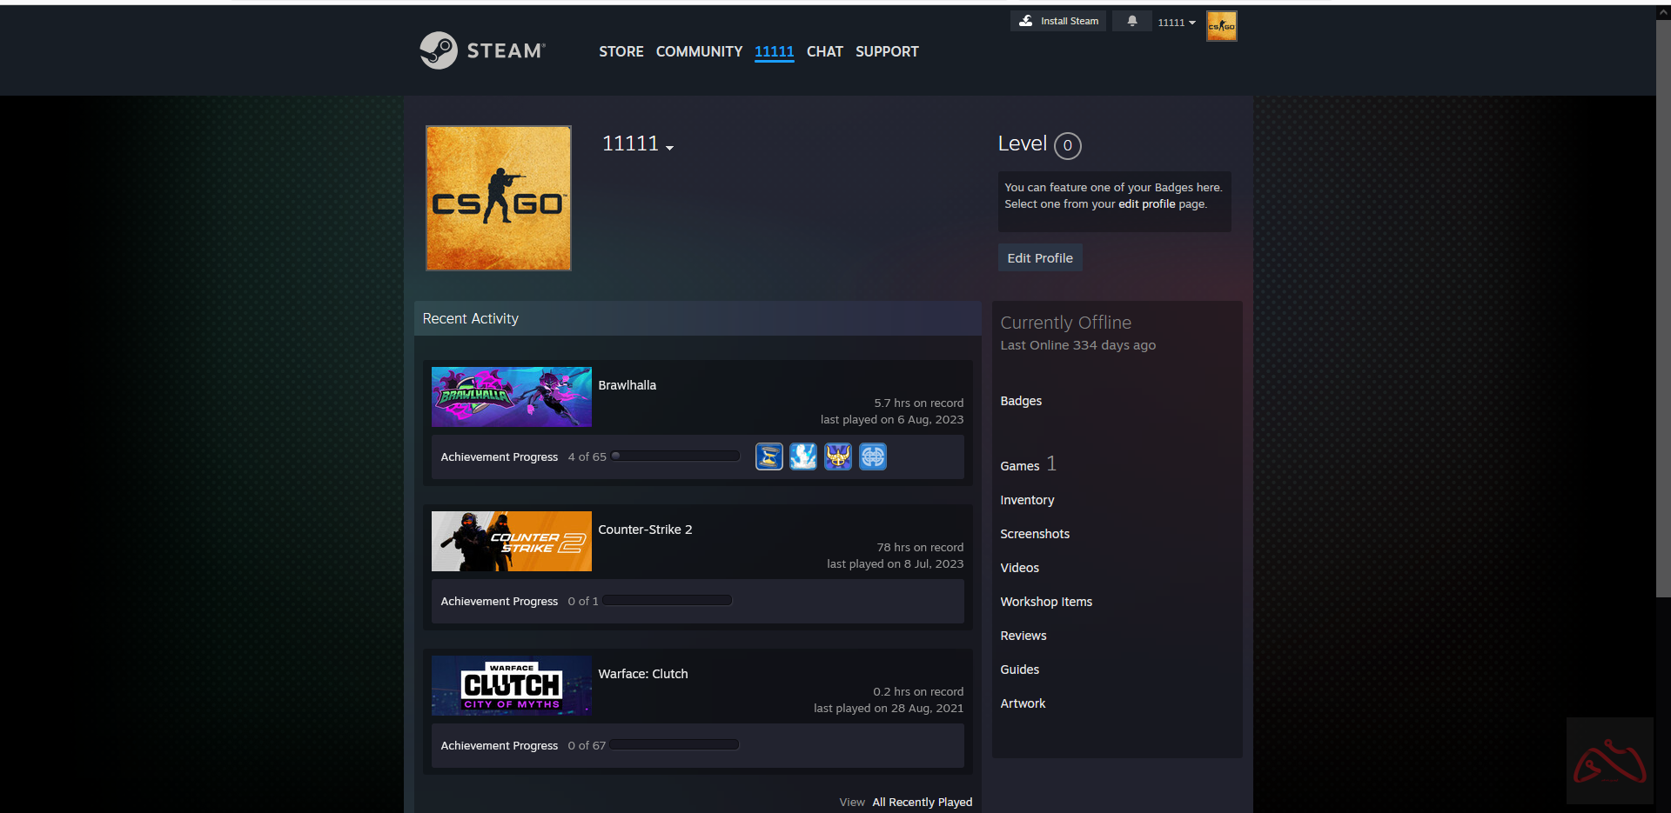Click Brawlhalla achievement progress bar

point(675,456)
